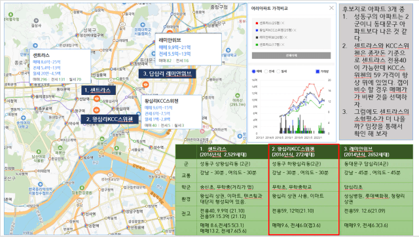Click the 센트라스 전세 5.4억~13억 link

pyautogui.click(x=46, y=68)
